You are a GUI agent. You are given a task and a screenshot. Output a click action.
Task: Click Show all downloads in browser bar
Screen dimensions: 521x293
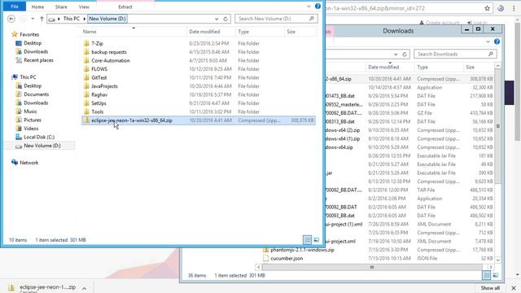490,288
